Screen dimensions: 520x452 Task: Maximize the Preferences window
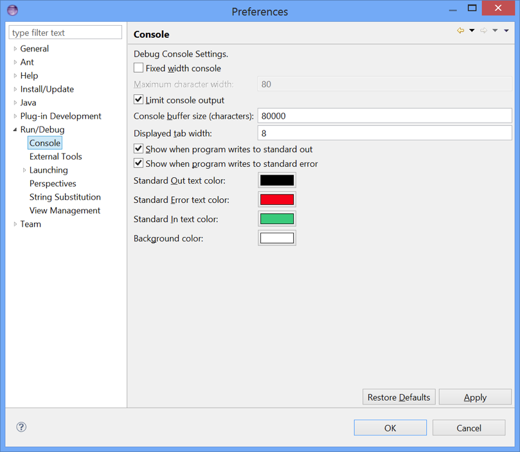pyautogui.click(x=472, y=8)
